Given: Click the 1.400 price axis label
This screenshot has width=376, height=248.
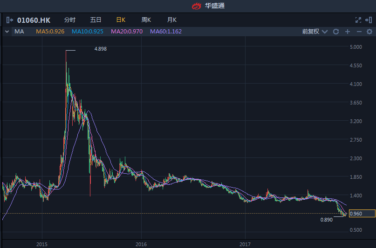Looking at the screenshot, I should click(356, 196).
